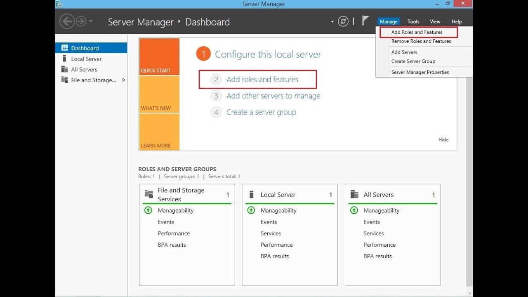Choose Create Server Group menu entry

(x=413, y=61)
